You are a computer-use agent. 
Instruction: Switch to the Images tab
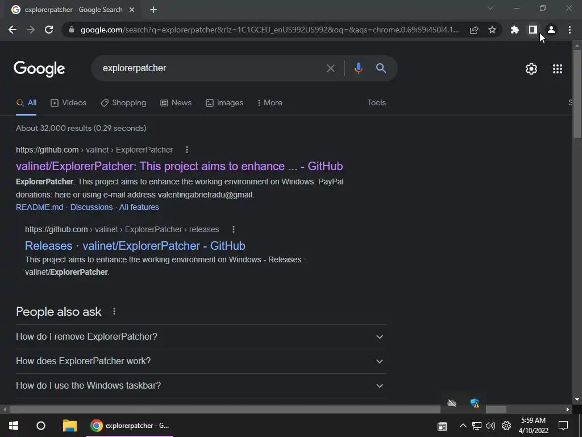tap(225, 103)
